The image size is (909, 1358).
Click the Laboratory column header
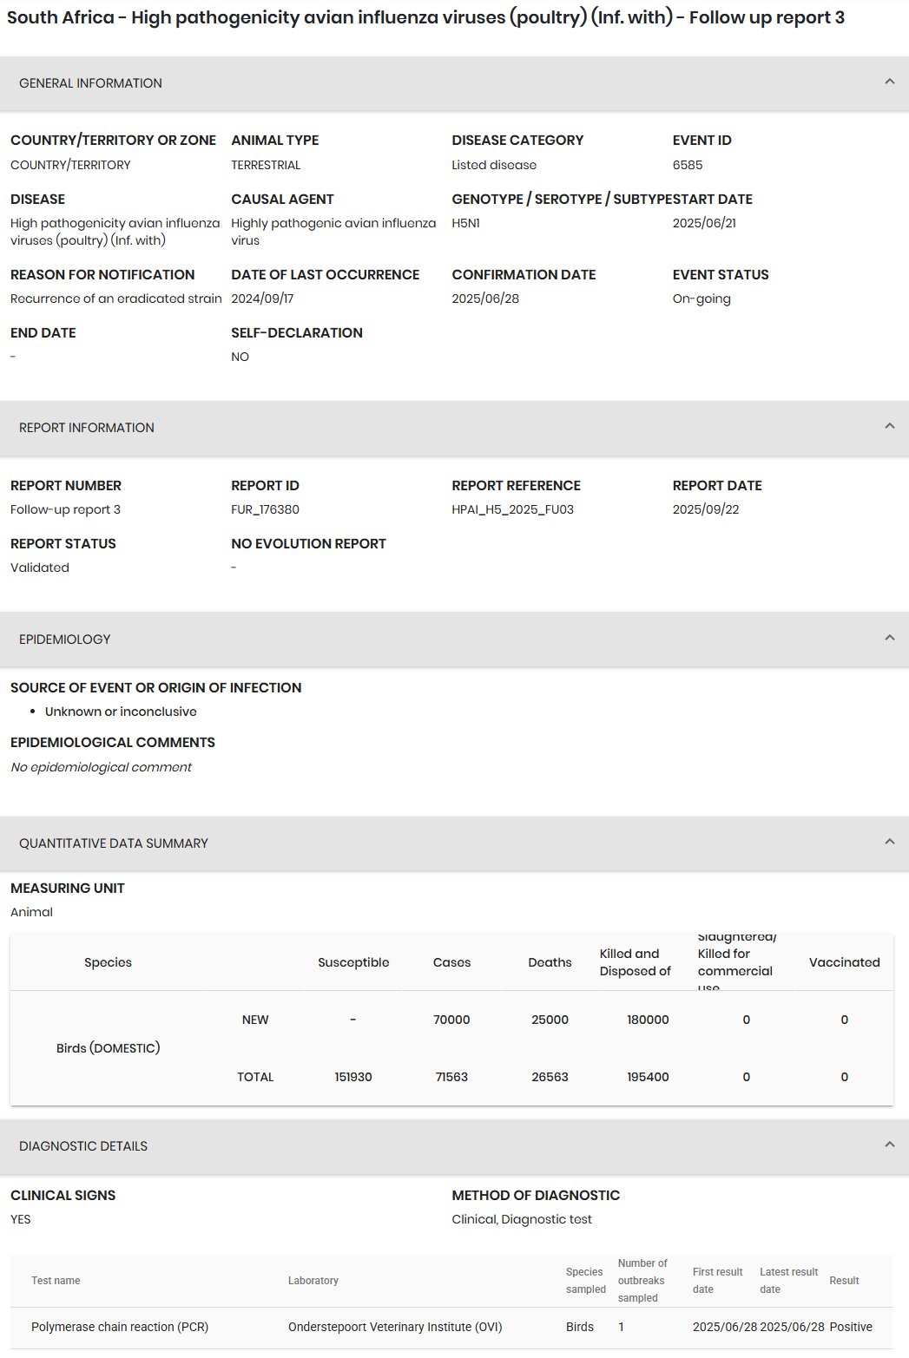[313, 1281]
